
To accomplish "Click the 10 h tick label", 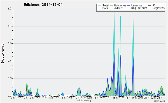I will (76, 97).
